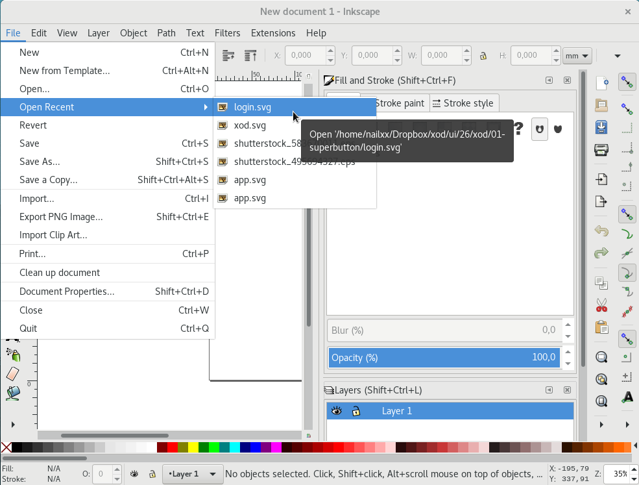Screen dimensions: 639x485
Task: Select the Paint Bucket fill tool
Action: pyautogui.click(x=14, y=393)
